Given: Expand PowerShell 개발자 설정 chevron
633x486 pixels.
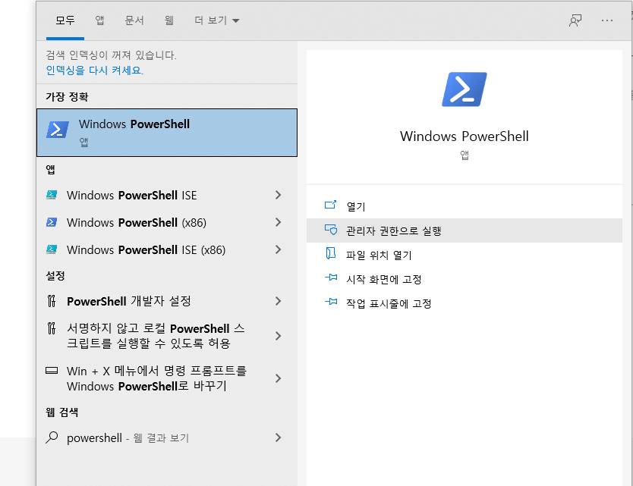Looking at the screenshot, I should [x=278, y=301].
